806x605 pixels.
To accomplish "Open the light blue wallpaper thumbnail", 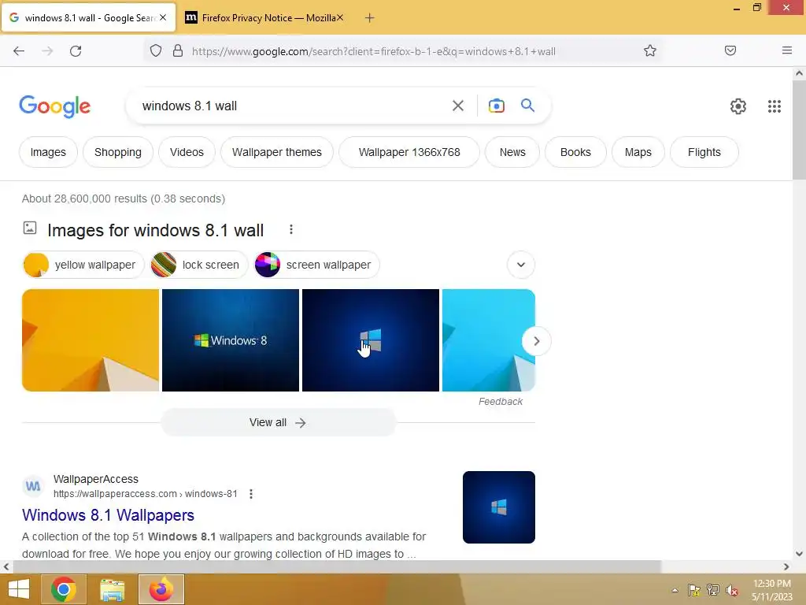I will tap(488, 340).
